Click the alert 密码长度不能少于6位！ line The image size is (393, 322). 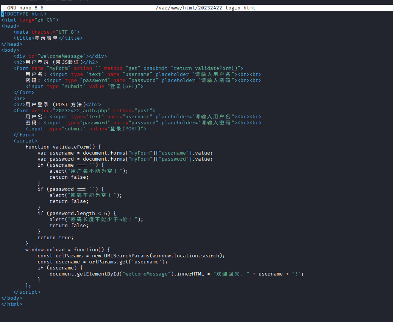pos(97,220)
